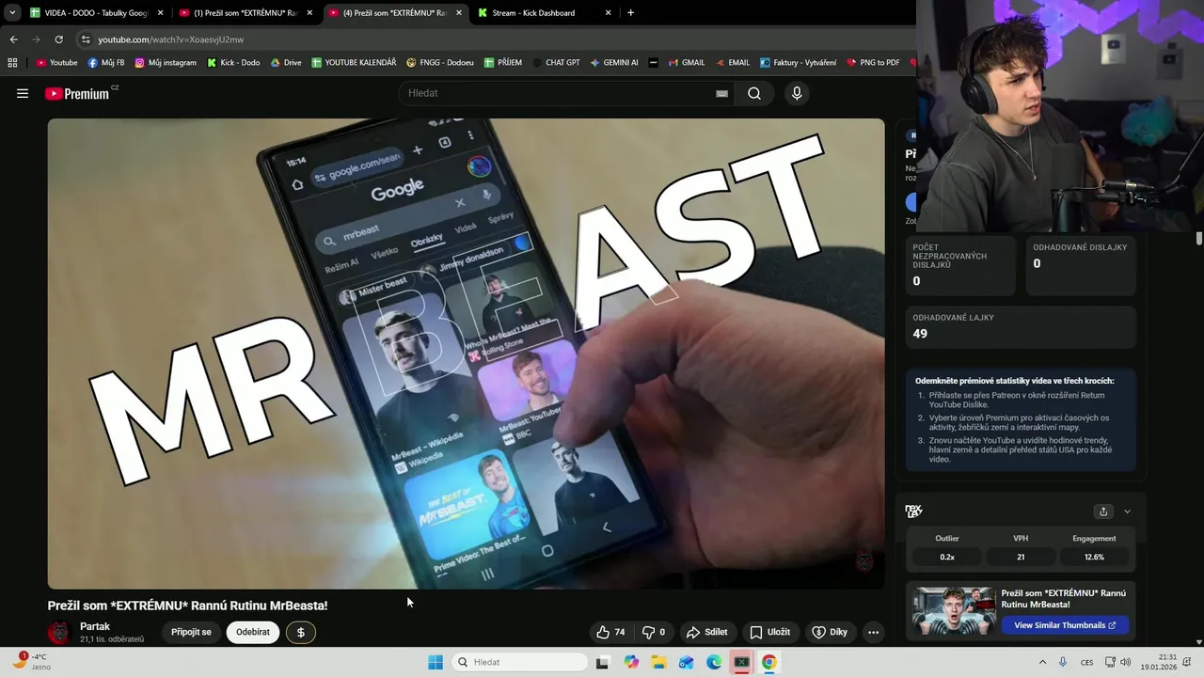Switch to Stream - Kick Dashboard tab
The width and height of the screenshot is (1204, 677).
(544, 13)
